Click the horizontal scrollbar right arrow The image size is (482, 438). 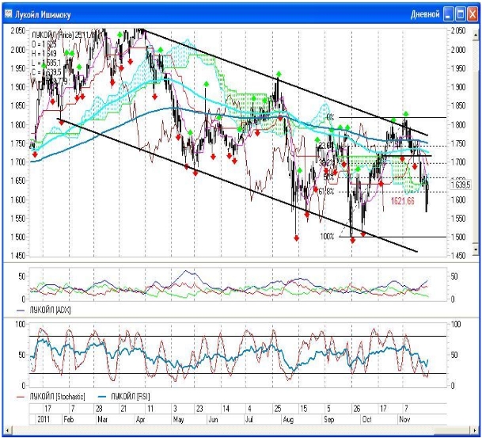pyautogui.click(x=475, y=430)
